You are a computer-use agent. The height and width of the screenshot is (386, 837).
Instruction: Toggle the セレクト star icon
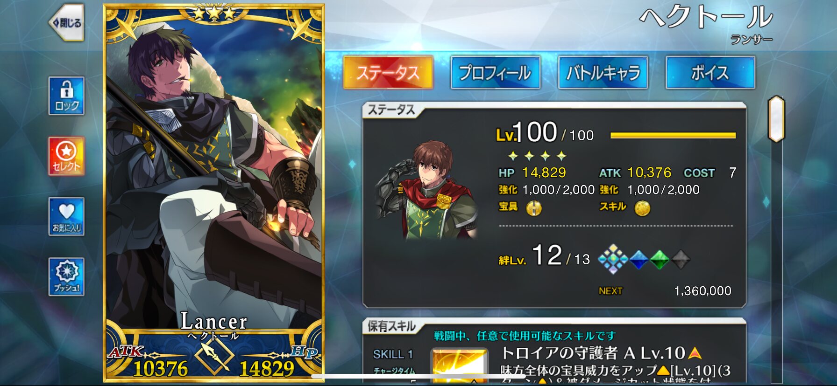[67, 156]
